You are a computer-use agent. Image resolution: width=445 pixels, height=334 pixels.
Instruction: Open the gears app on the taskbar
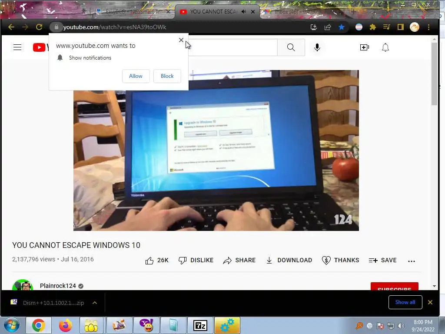tap(227, 325)
